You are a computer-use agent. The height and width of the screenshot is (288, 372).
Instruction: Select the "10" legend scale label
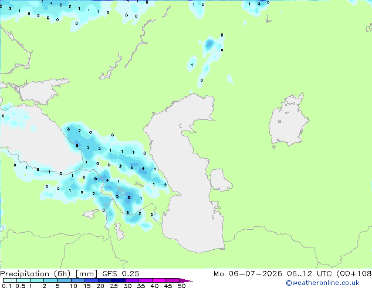pos(73,286)
